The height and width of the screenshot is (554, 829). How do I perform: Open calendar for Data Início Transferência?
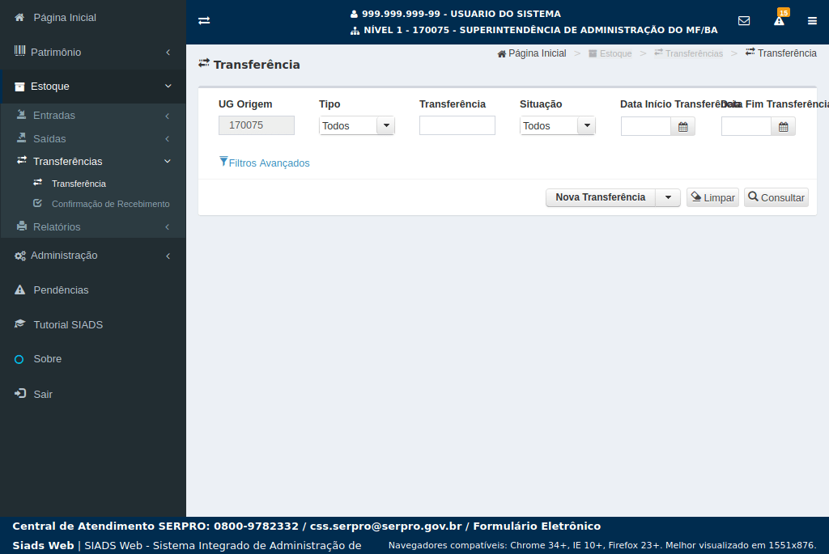[683, 127]
